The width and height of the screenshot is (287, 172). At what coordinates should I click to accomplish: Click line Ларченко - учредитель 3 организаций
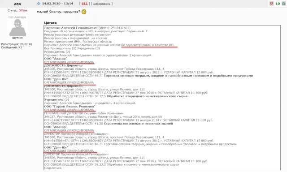point(90,103)
